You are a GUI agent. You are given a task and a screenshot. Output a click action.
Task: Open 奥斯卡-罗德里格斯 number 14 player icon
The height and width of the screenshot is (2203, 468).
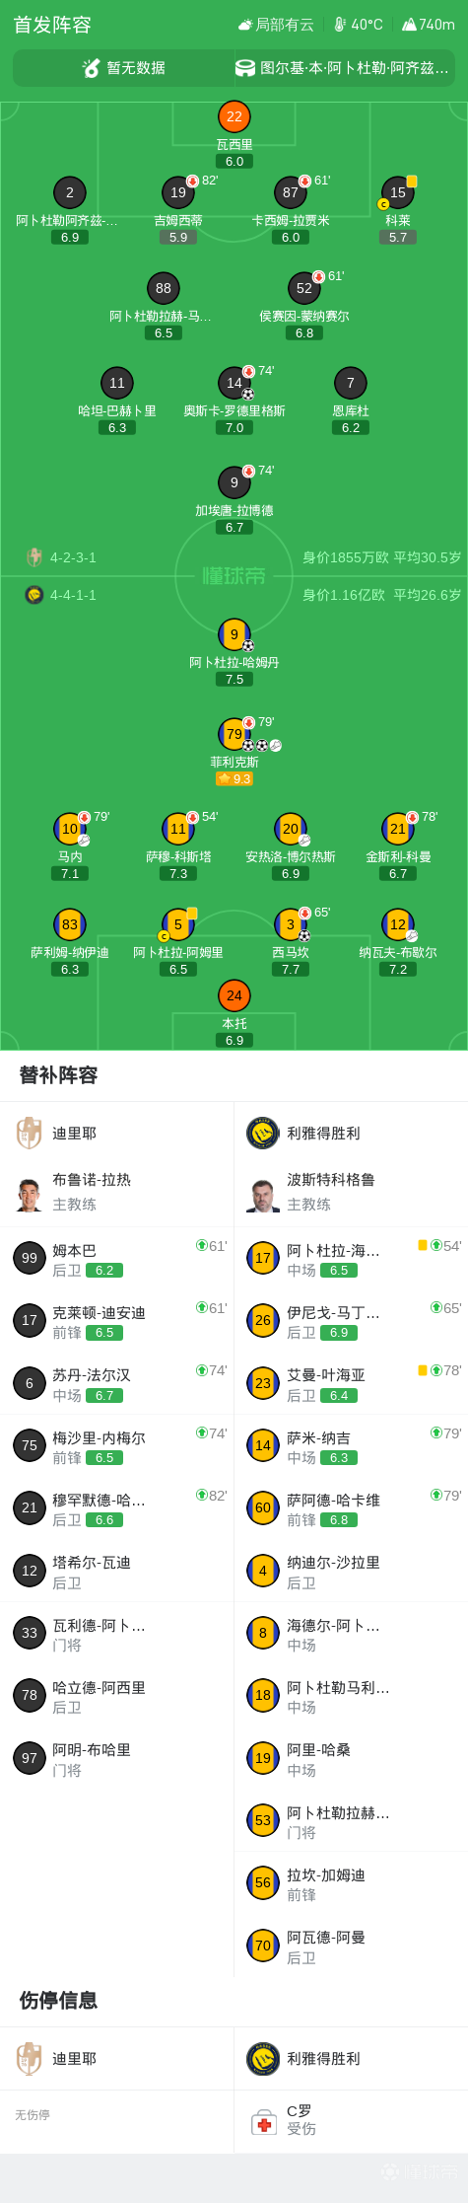pos(234,383)
